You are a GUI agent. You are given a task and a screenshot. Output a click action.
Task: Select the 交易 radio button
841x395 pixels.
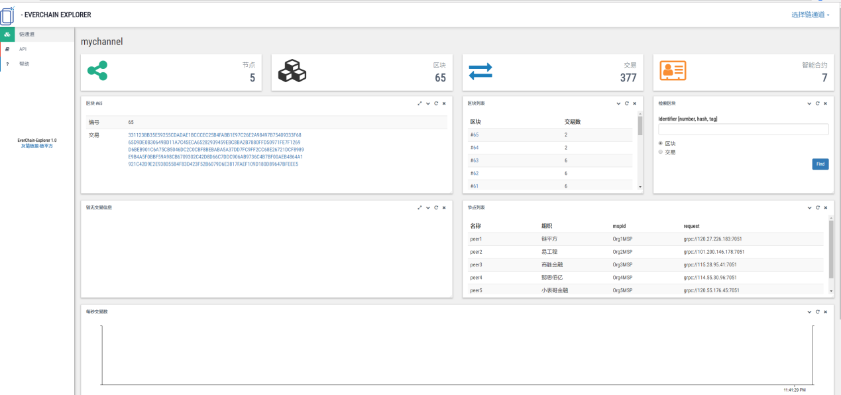[660, 152]
